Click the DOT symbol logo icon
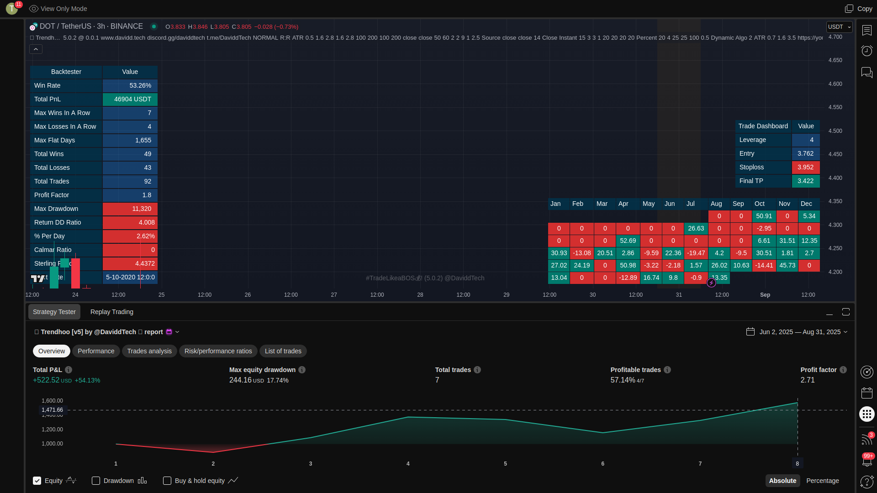The height and width of the screenshot is (493, 877). click(x=33, y=26)
